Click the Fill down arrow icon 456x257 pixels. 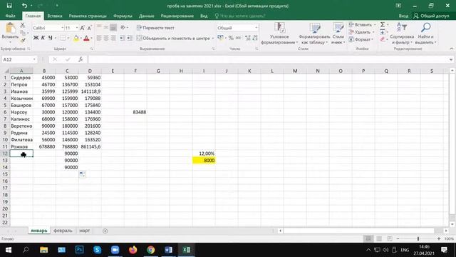pyautogui.click(x=383, y=32)
